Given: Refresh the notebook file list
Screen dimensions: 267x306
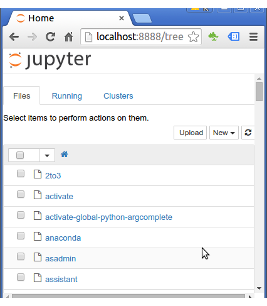Looking at the screenshot, I should 248,133.
